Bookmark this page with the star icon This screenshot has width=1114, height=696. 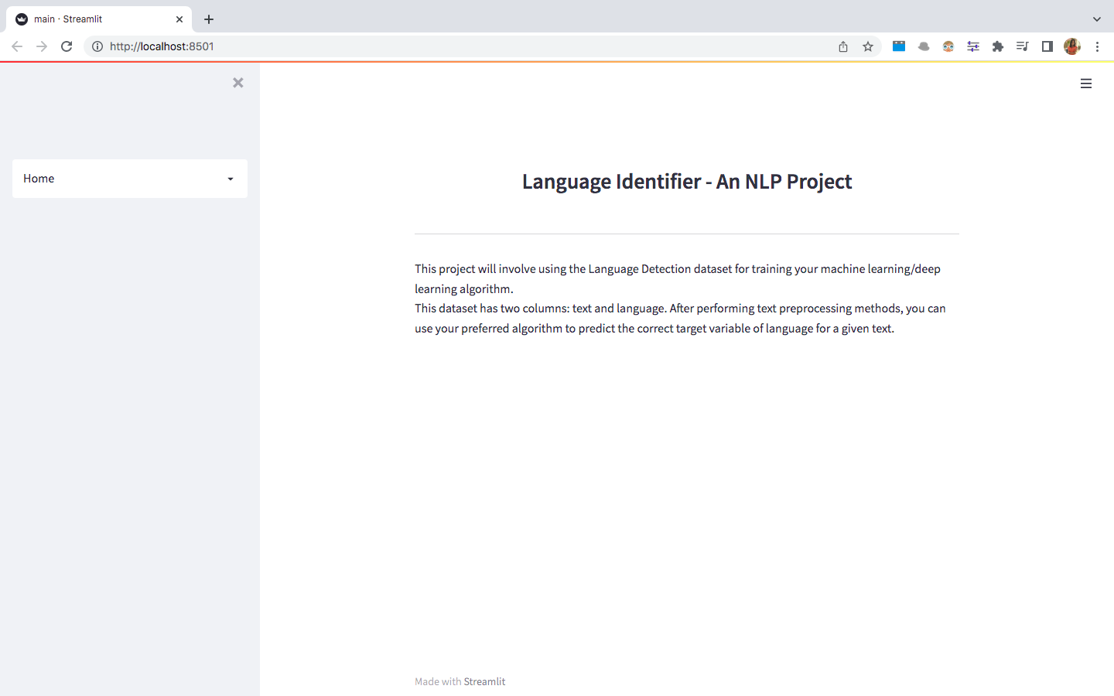[x=868, y=46]
